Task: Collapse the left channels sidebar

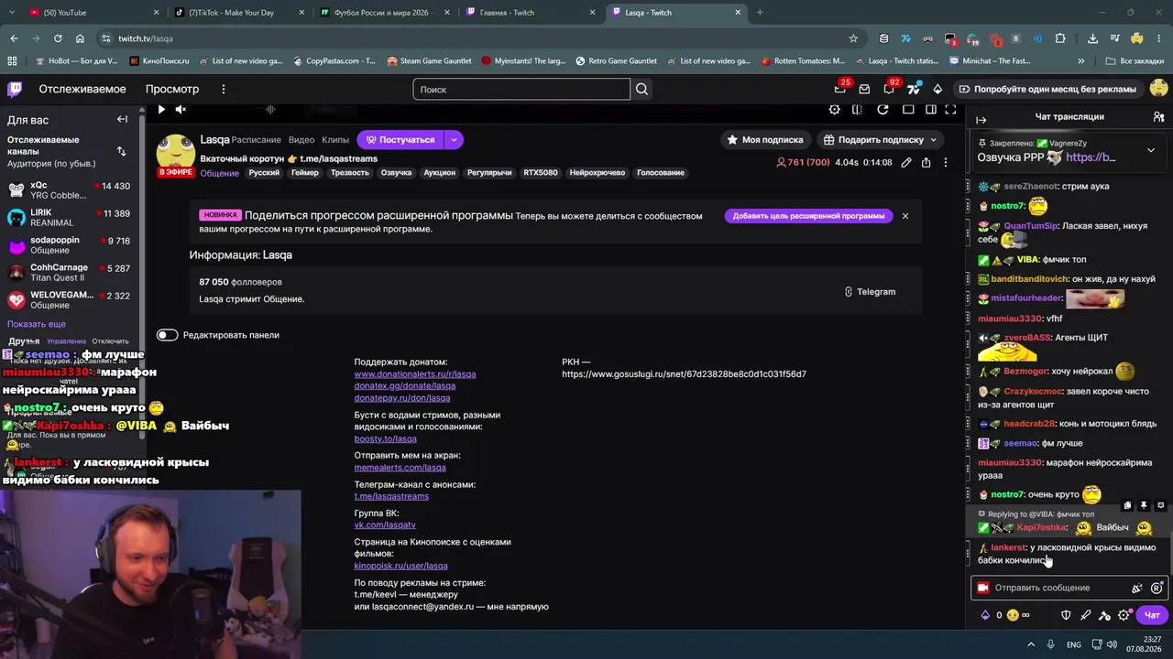Action: point(122,120)
